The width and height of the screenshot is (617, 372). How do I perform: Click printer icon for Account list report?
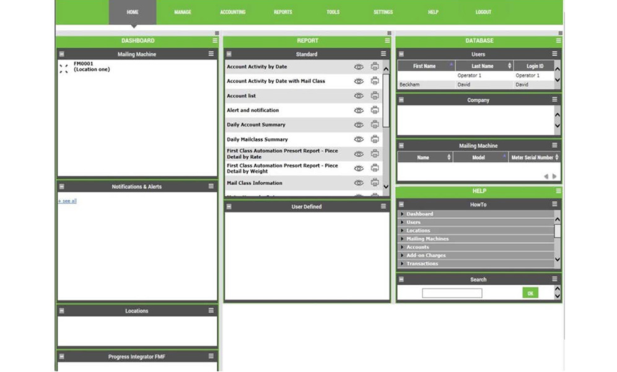coord(375,95)
